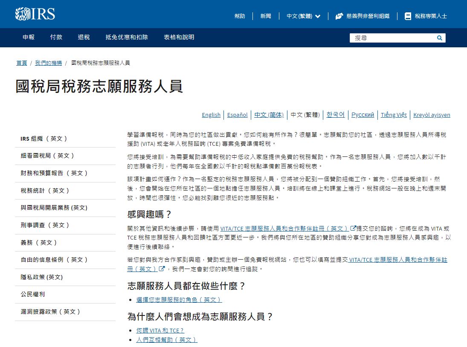Click the 為什麼人們會想成為志願服務人員？ heading
Image resolution: width=467 pixels, height=347 pixels.
200,316
